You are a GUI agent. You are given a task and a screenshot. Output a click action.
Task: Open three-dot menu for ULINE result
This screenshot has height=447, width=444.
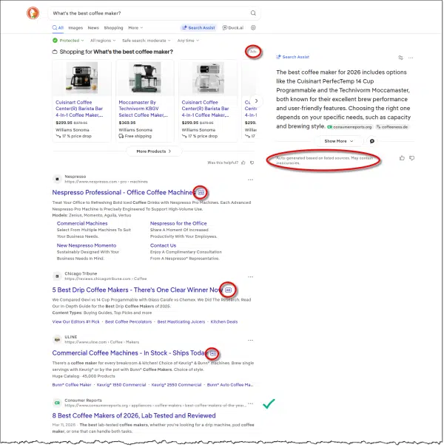tap(250, 340)
